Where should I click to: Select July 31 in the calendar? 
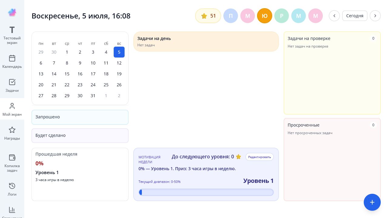(x=93, y=96)
